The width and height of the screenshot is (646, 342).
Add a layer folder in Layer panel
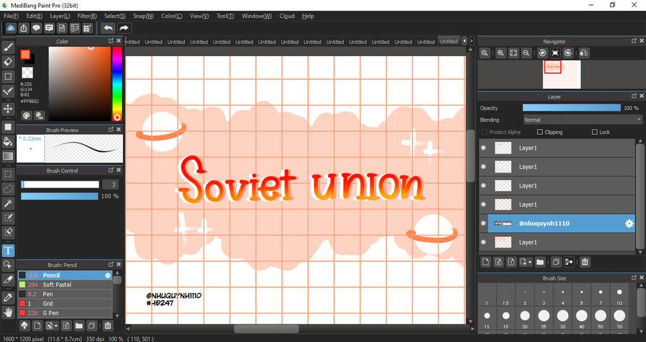(540, 262)
